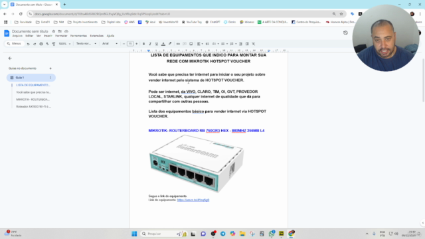This screenshot has height=239, width=425.
Task: Toggle underline formatting
Action: (x=157, y=44)
